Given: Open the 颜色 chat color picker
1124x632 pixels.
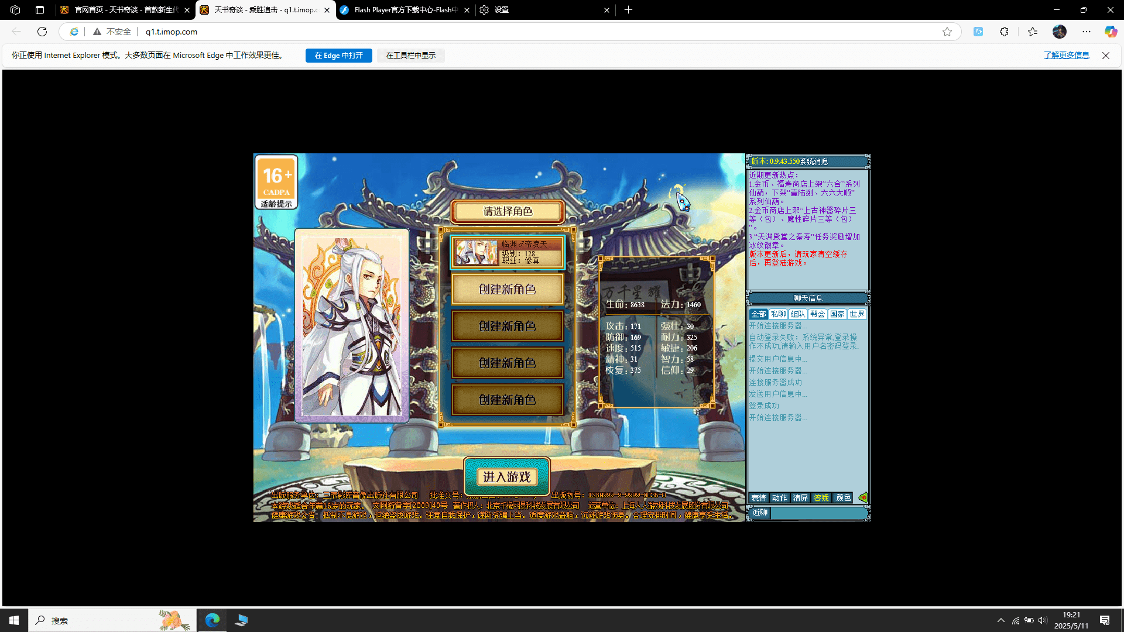Looking at the screenshot, I should (843, 498).
